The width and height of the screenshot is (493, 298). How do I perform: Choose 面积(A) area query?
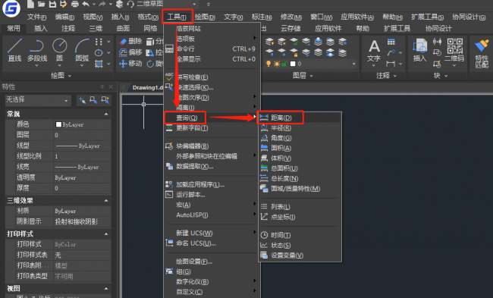(300, 148)
